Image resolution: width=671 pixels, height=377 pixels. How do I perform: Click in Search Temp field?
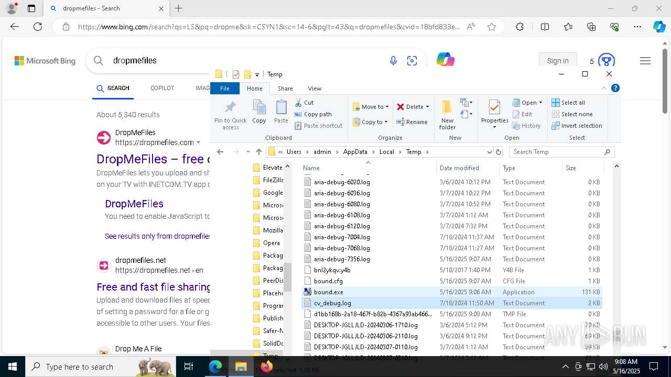point(562,152)
